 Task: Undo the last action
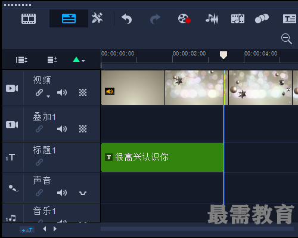tap(126, 19)
